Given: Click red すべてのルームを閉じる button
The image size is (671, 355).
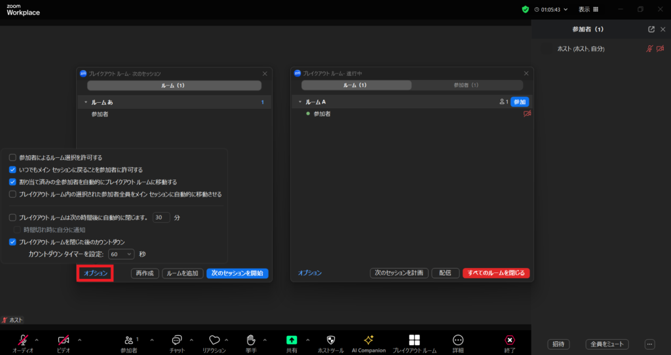Looking at the screenshot, I should coord(495,273).
